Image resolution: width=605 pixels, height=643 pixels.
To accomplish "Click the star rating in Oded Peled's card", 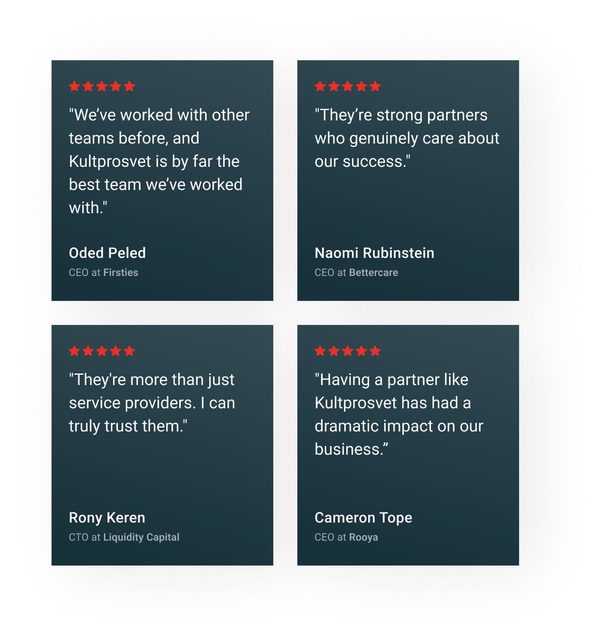I will point(102,86).
